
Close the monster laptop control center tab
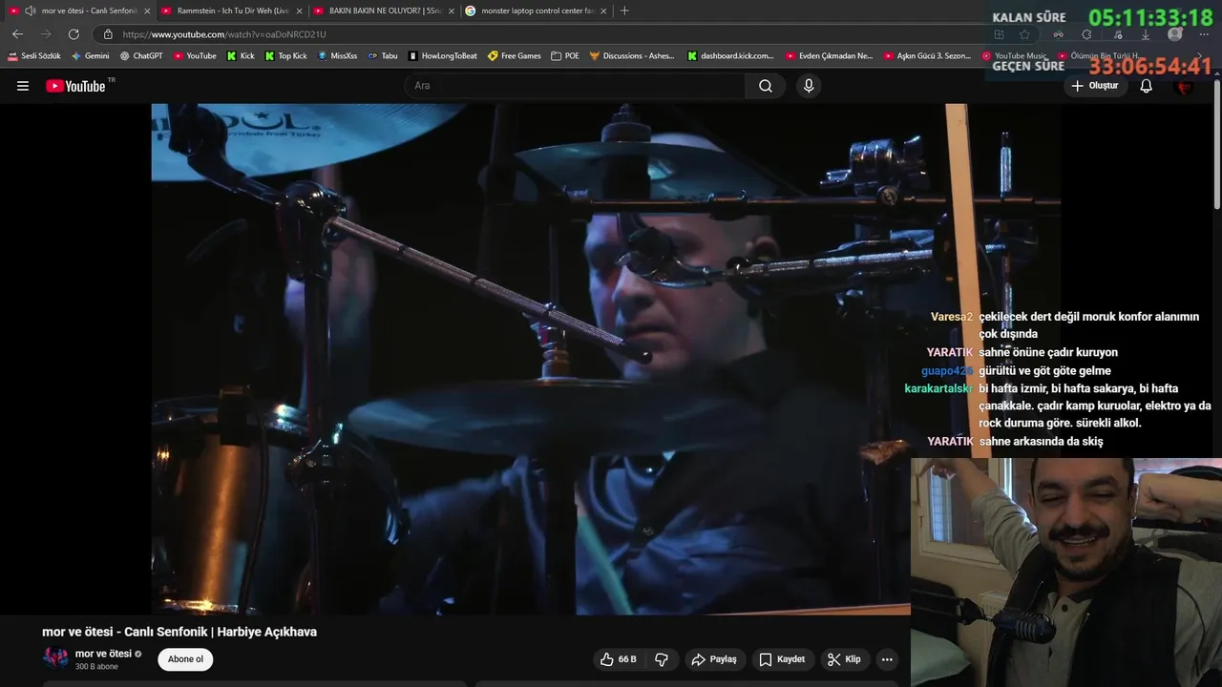(x=603, y=10)
